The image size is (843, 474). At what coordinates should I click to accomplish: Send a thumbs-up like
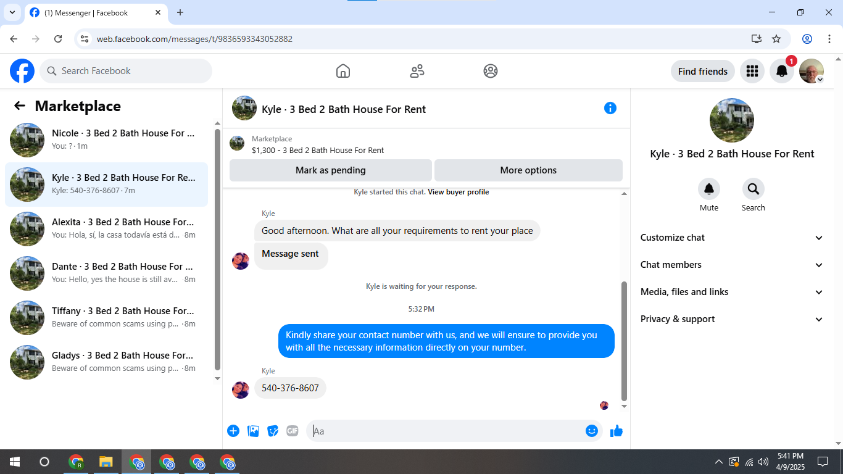coord(617,431)
